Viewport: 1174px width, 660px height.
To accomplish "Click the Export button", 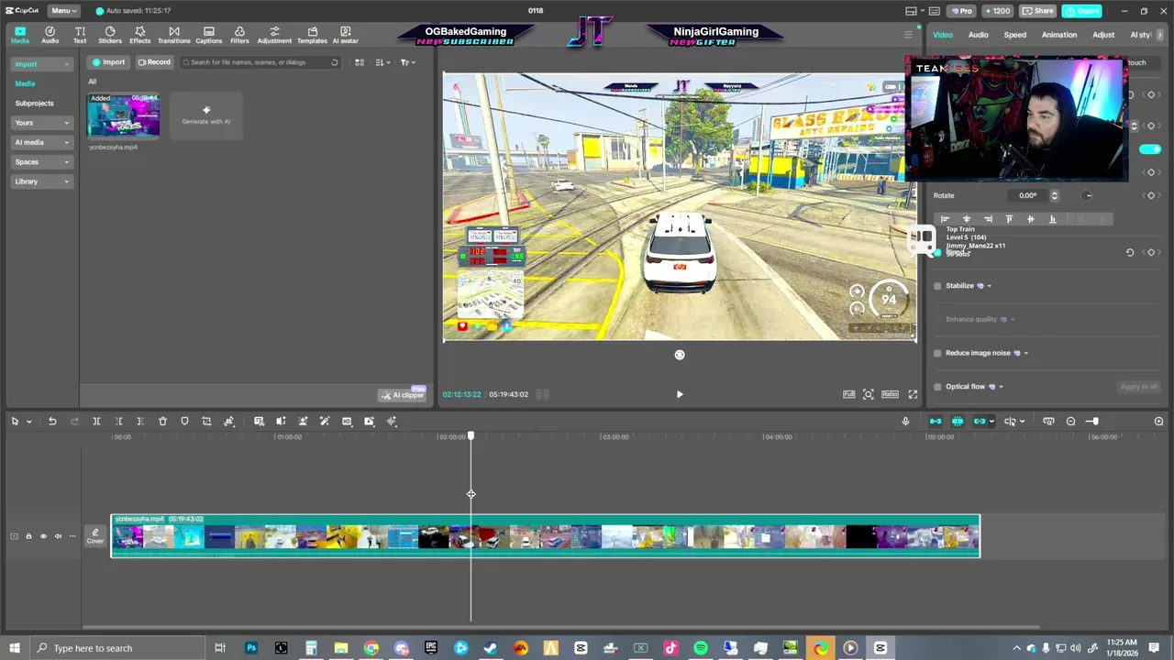I will tap(1083, 11).
